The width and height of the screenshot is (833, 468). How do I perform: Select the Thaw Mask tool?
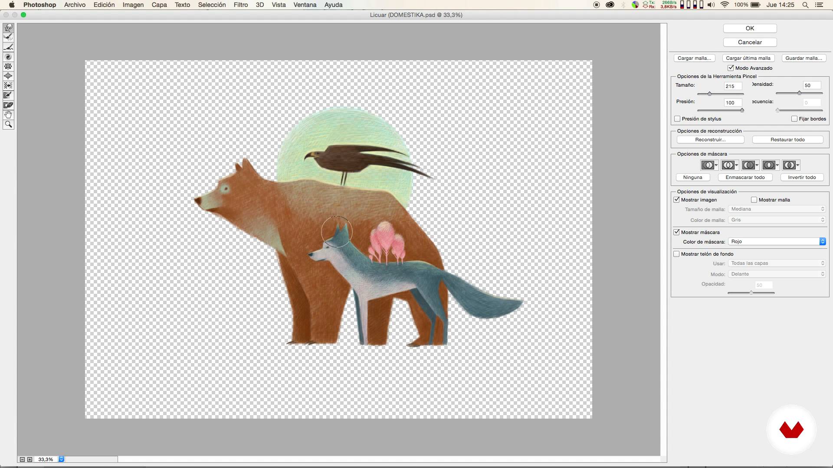(8, 105)
